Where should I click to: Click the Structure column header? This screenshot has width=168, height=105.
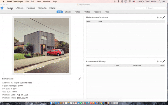pos(137,65)
